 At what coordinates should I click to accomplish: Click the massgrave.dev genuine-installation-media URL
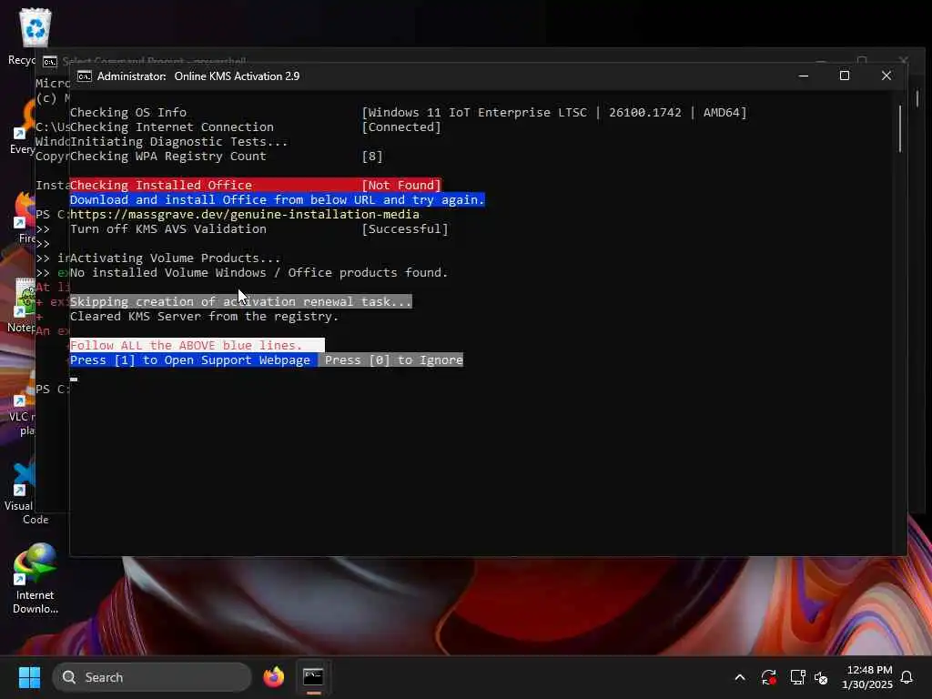pyautogui.click(x=245, y=214)
